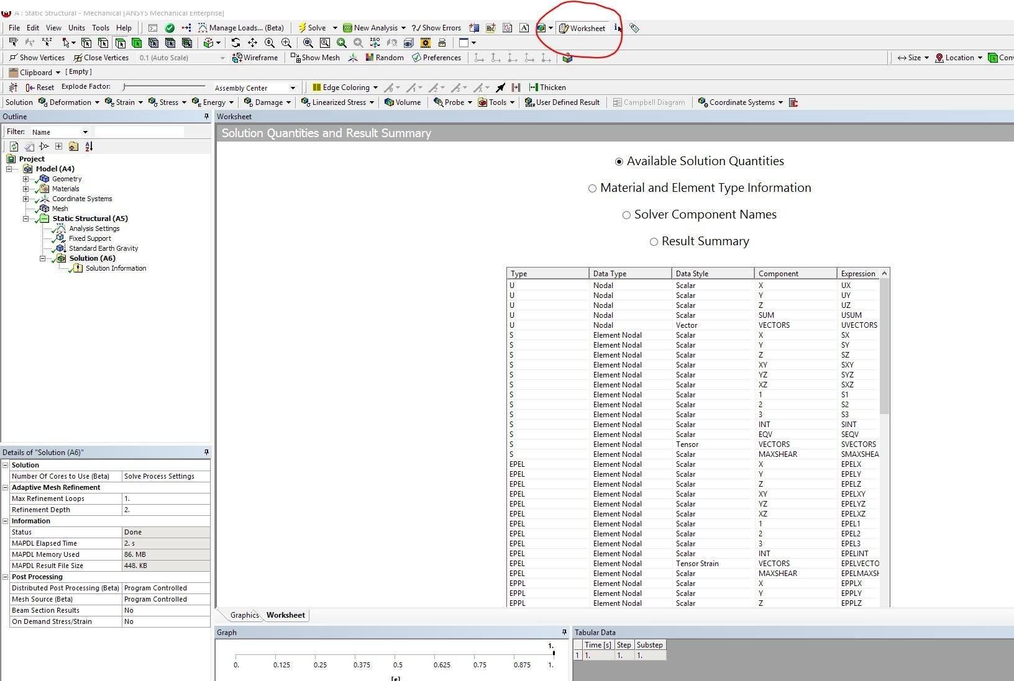Click the image capture print icon
1014x681 pixels.
tap(442, 43)
